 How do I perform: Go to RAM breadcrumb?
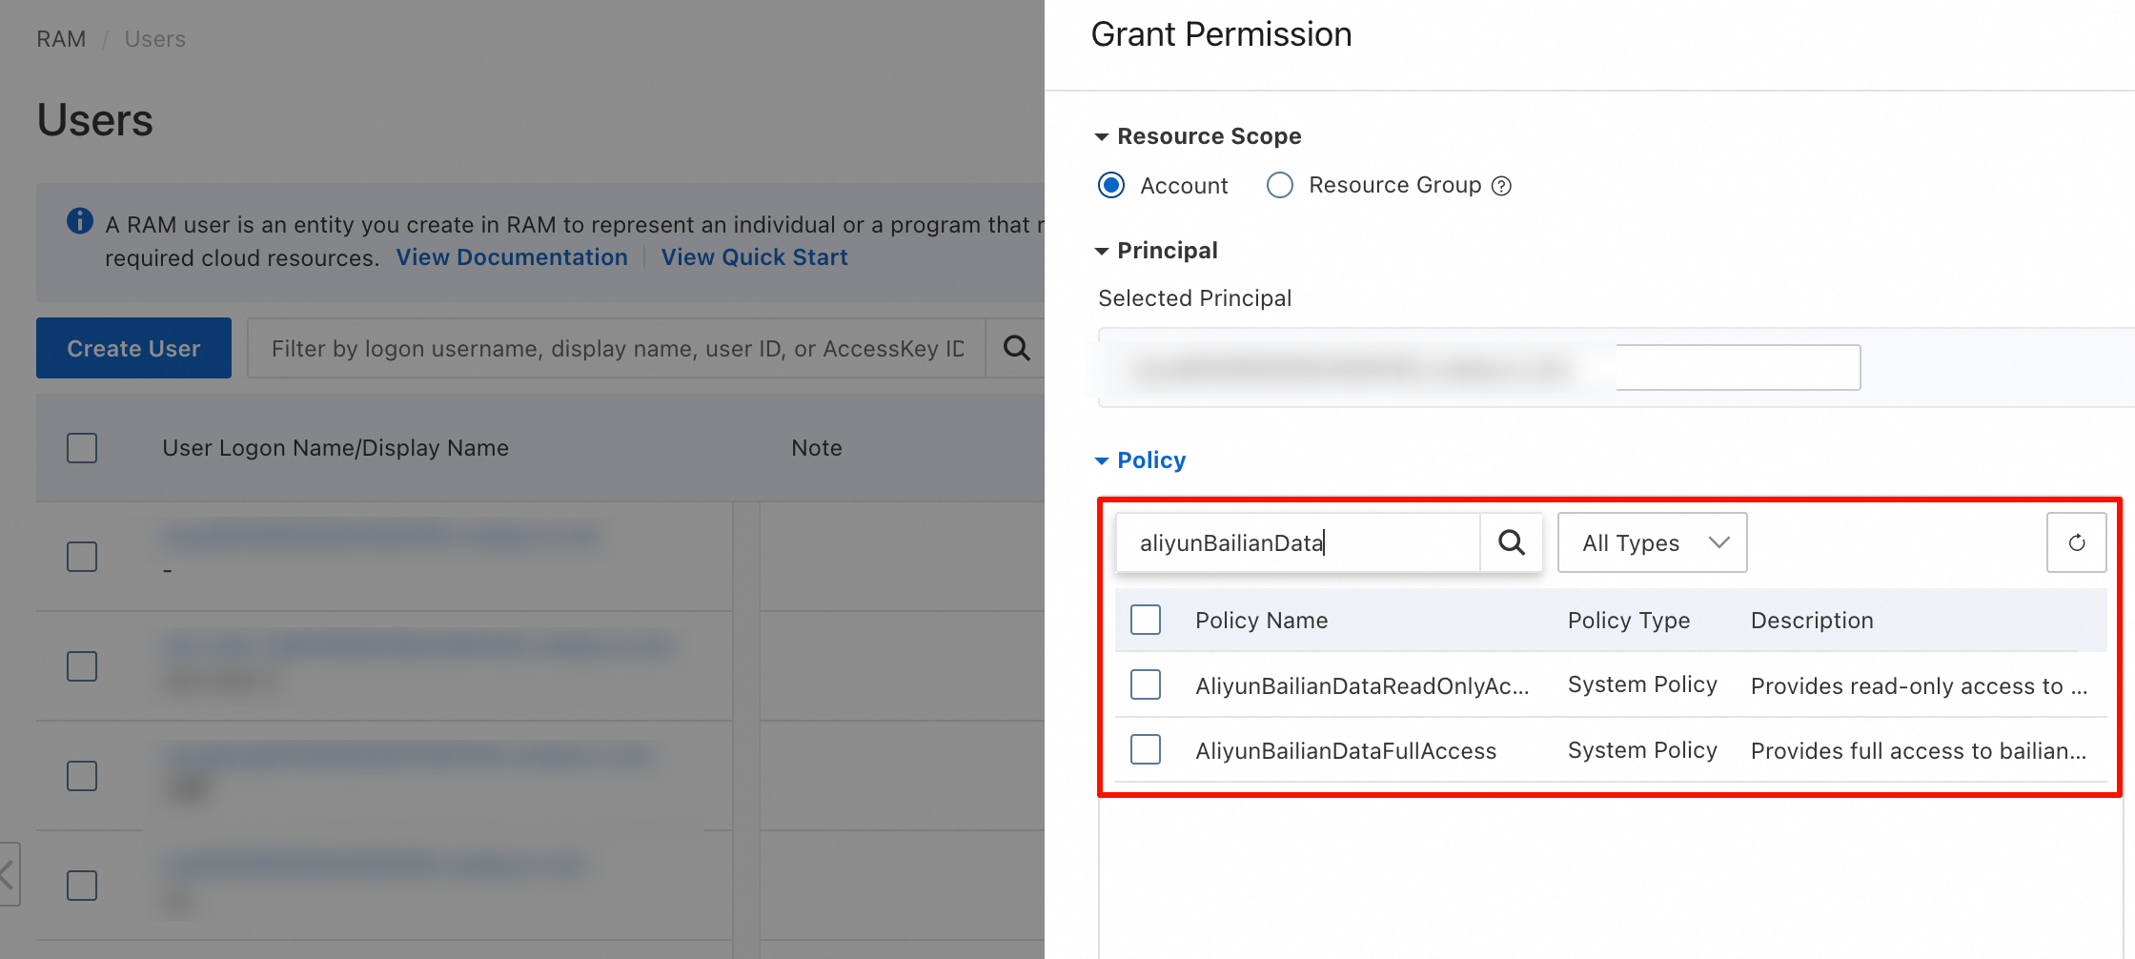coord(61,39)
